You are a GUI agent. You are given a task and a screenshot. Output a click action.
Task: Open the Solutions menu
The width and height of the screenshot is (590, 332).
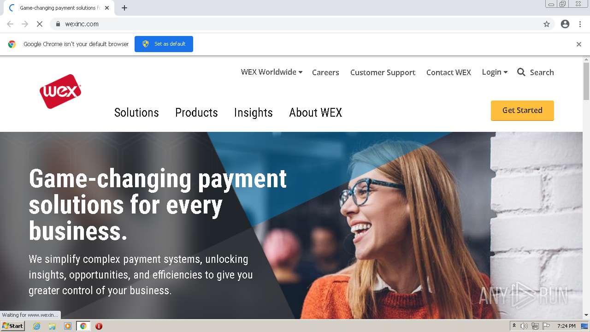pyautogui.click(x=136, y=113)
